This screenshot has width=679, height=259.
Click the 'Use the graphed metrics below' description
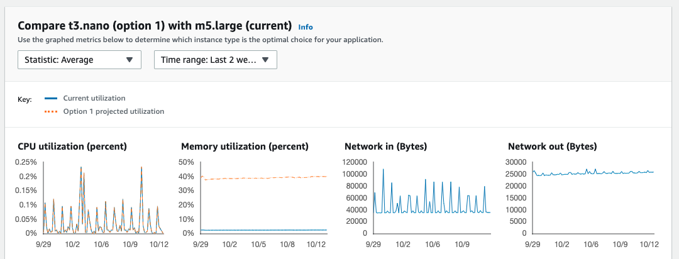[x=201, y=40]
